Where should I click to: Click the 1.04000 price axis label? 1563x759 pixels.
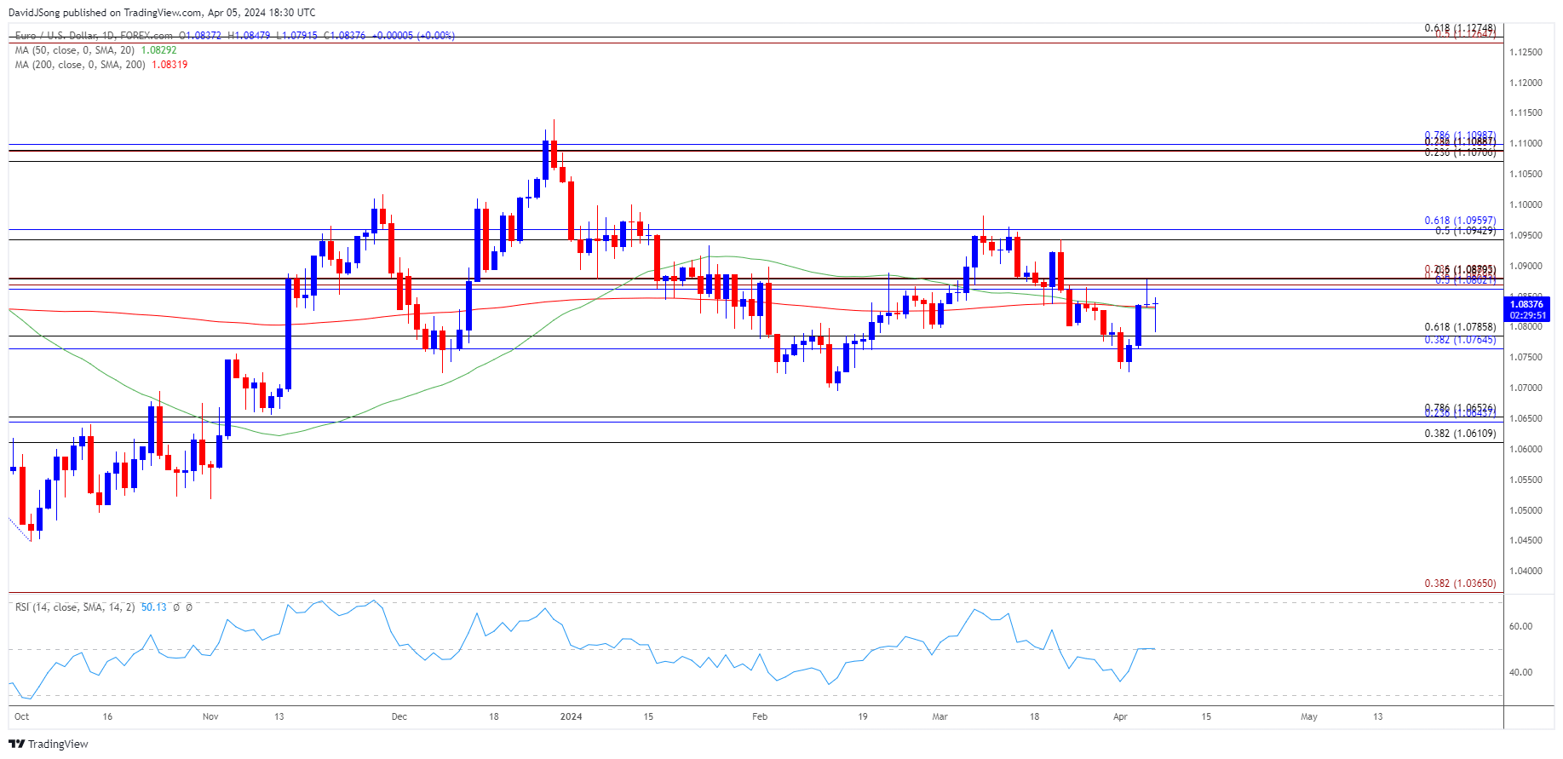(1526, 572)
